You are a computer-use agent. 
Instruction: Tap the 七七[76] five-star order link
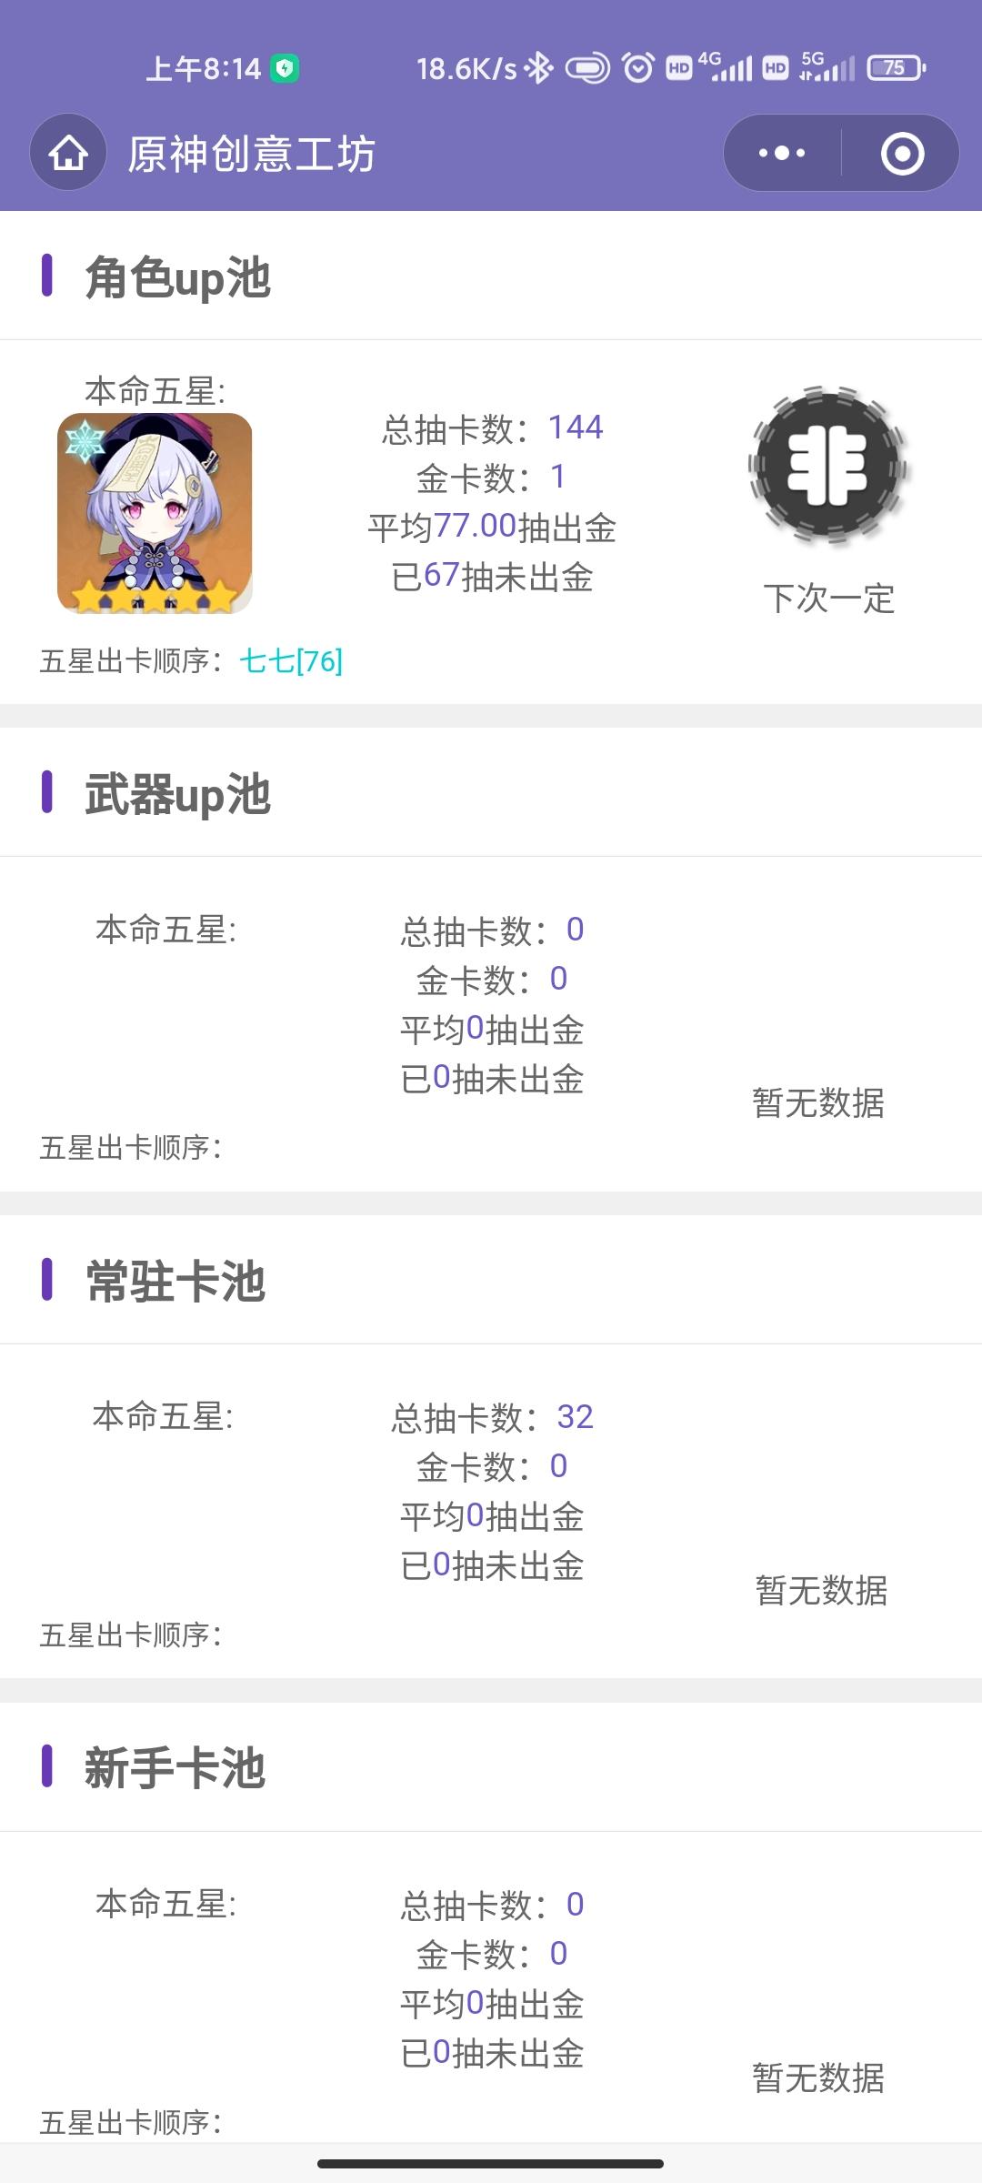tap(291, 660)
